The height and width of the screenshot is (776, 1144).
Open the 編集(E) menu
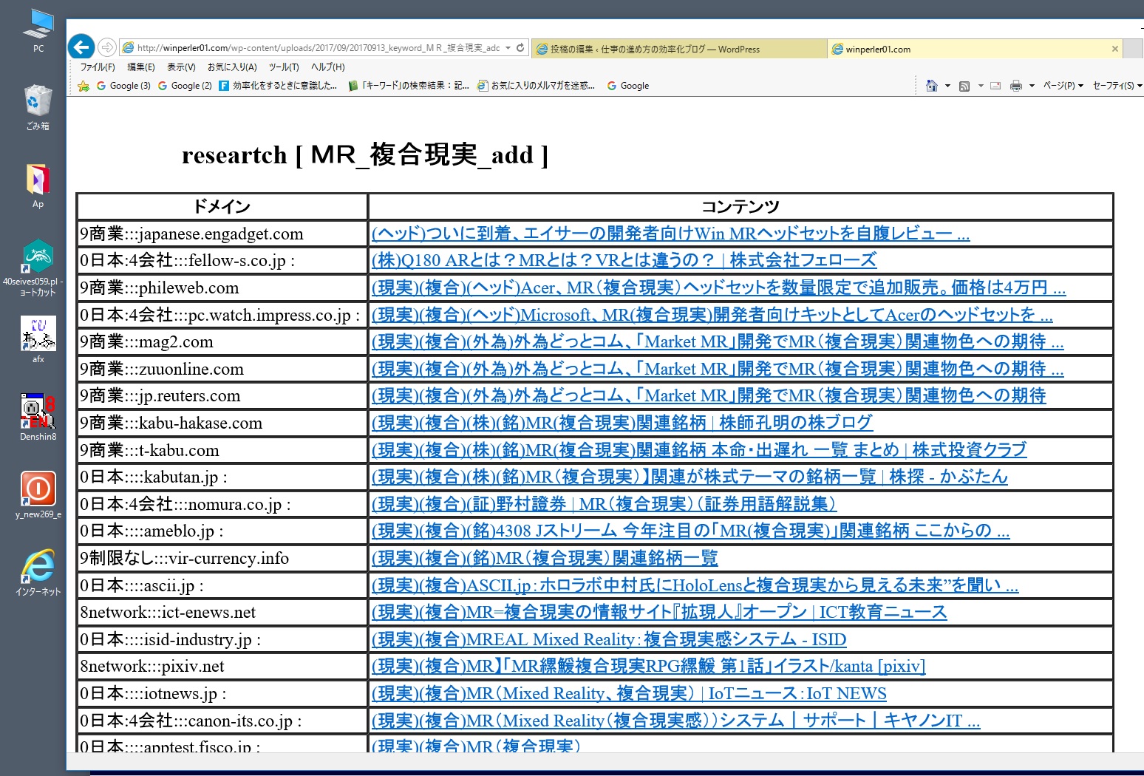point(141,67)
